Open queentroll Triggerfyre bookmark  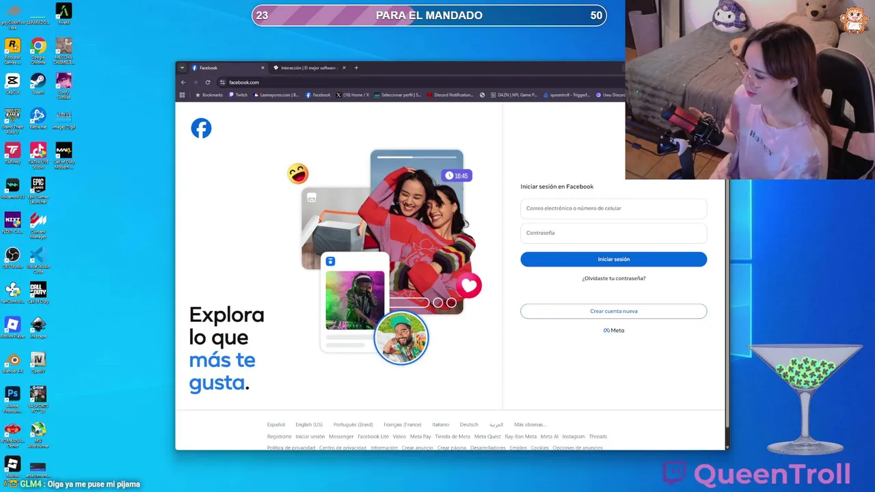[567, 95]
